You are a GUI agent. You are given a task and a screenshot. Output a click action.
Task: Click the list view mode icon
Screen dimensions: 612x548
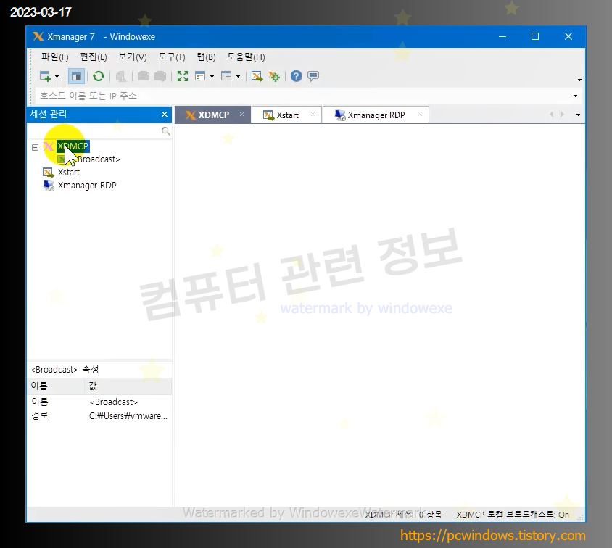click(x=200, y=76)
